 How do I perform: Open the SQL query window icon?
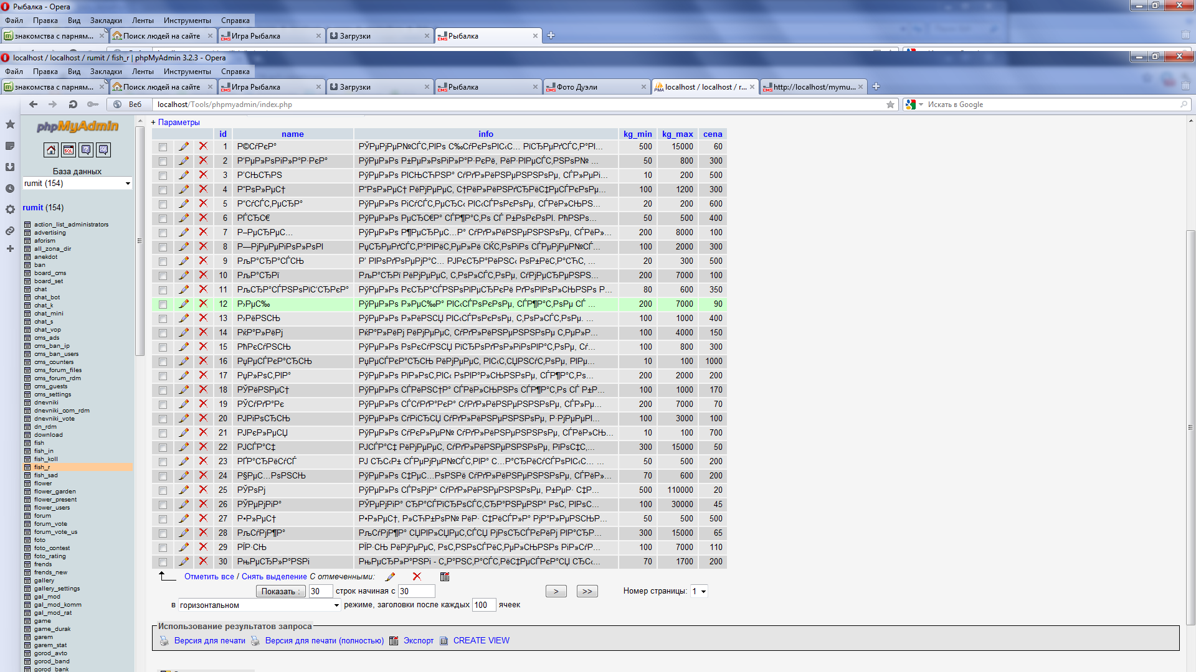[x=69, y=150]
